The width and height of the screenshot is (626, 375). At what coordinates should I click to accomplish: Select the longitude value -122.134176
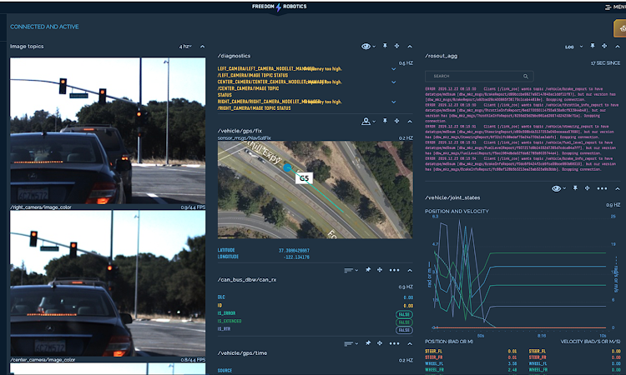tap(296, 257)
